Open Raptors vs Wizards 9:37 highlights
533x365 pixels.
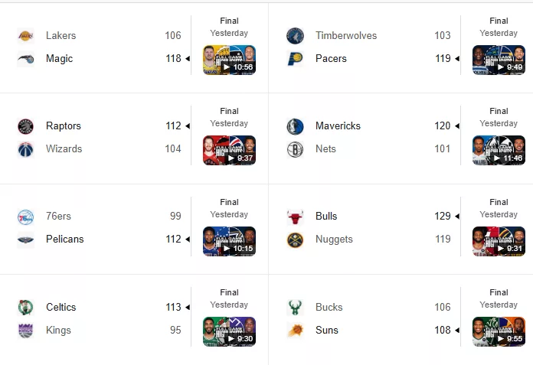(230, 151)
